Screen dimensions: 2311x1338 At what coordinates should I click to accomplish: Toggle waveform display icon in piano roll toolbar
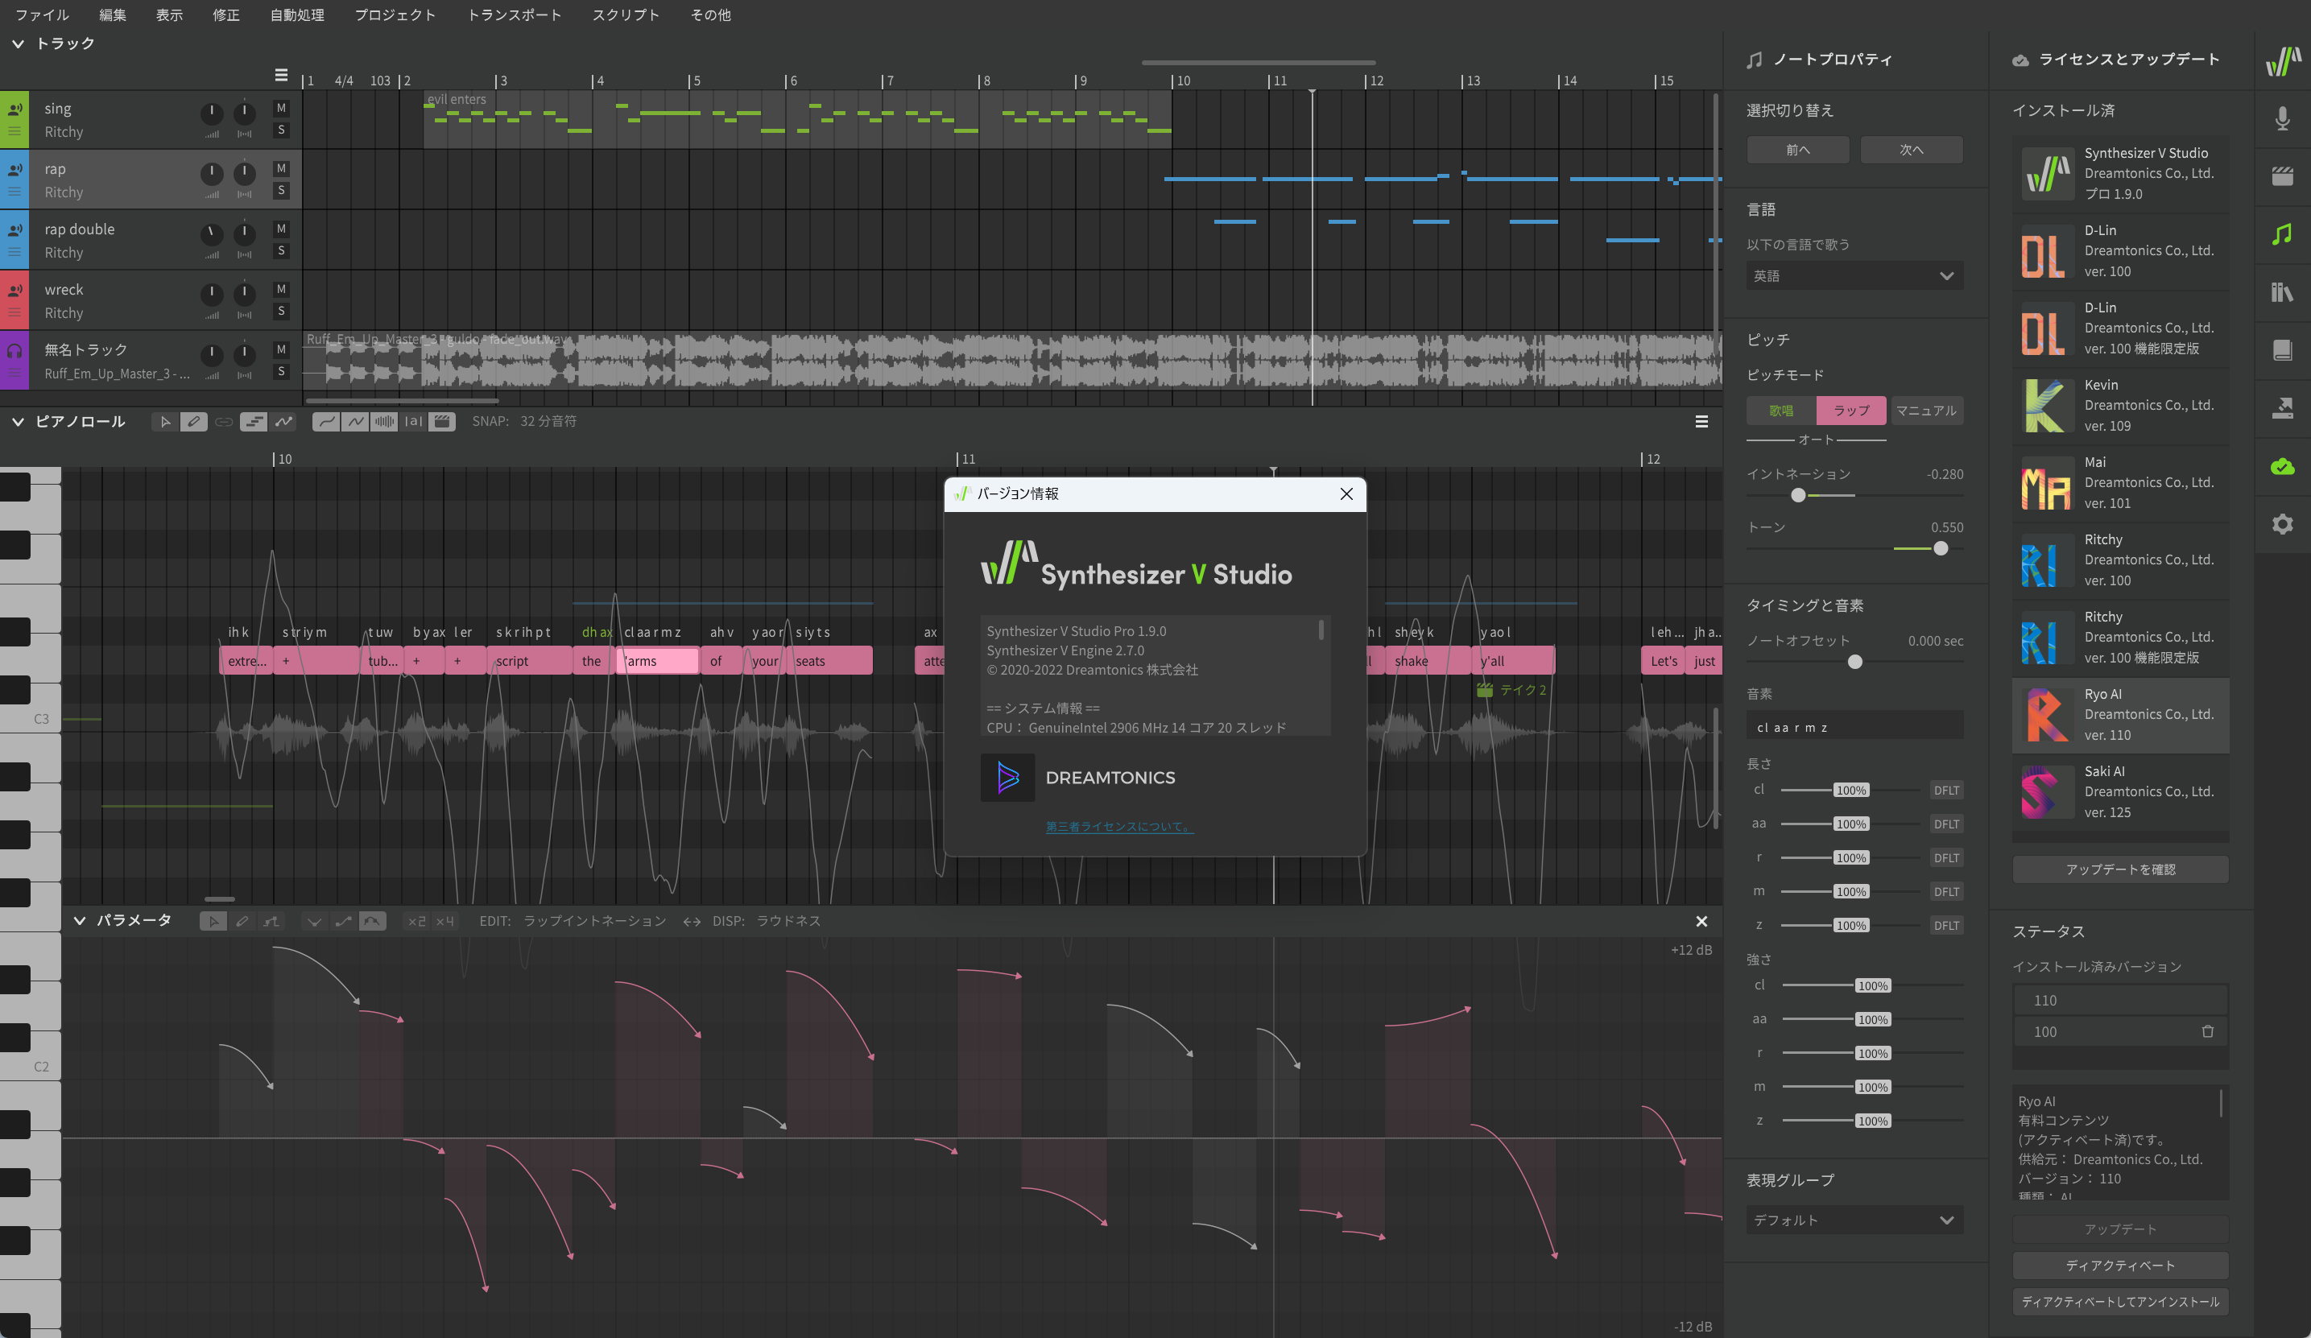tap(384, 422)
